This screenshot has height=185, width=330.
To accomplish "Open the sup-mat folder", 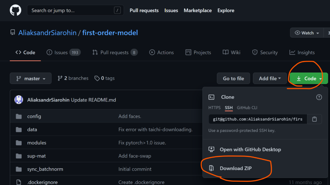I will pyautogui.click(x=36, y=156).
